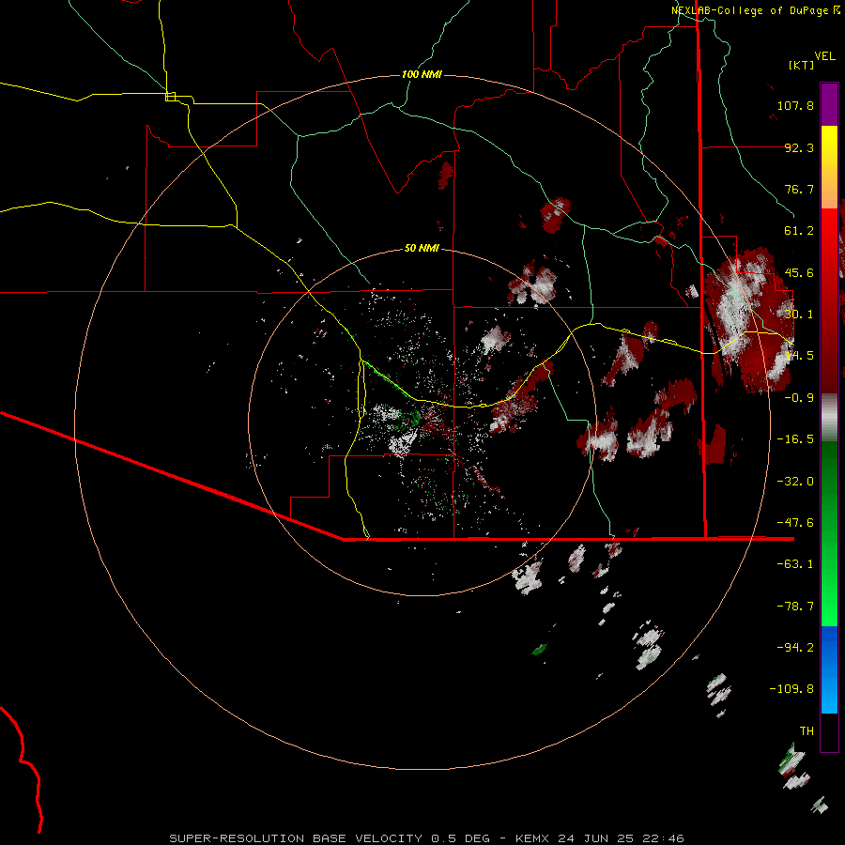845x845 pixels.
Task: Click the -109.8 velocity scale value
Action: coord(791,689)
